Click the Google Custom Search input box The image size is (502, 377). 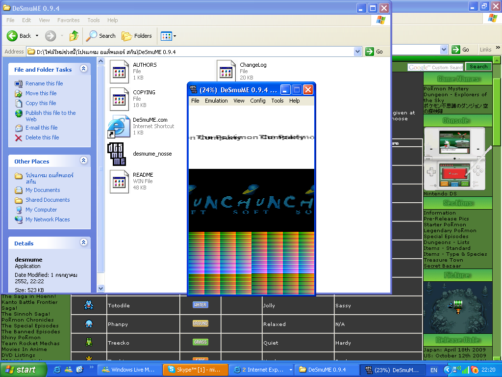(x=436, y=67)
